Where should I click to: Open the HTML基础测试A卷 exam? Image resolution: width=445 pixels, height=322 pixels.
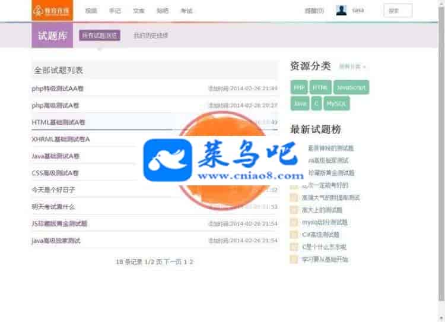tap(59, 122)
